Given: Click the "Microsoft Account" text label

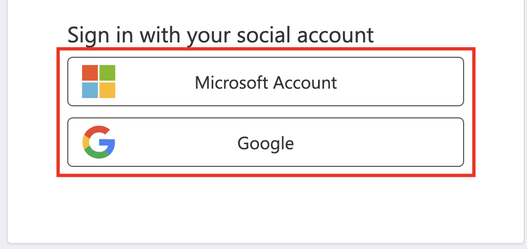Looking at the screenshot, I should click(x=266, y=83).
